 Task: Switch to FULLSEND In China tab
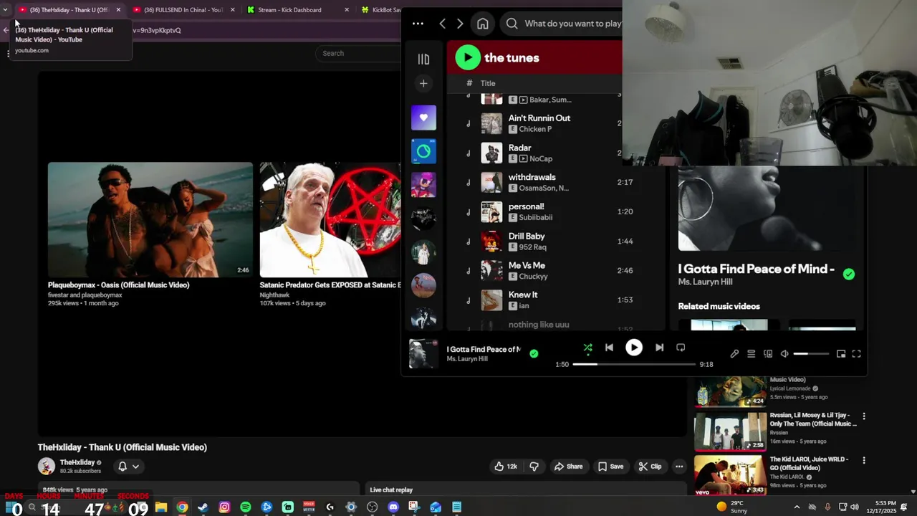pyautogui.click(x=184, y=10)
